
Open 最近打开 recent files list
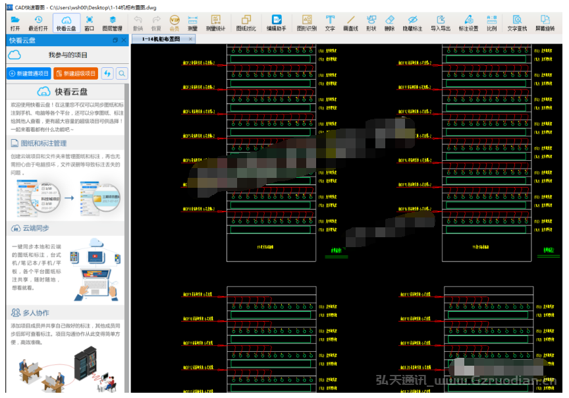[x=38, y=23]
